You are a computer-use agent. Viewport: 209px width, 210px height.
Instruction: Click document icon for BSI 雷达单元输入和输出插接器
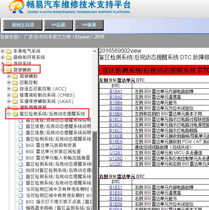click(x=21, y=158)
